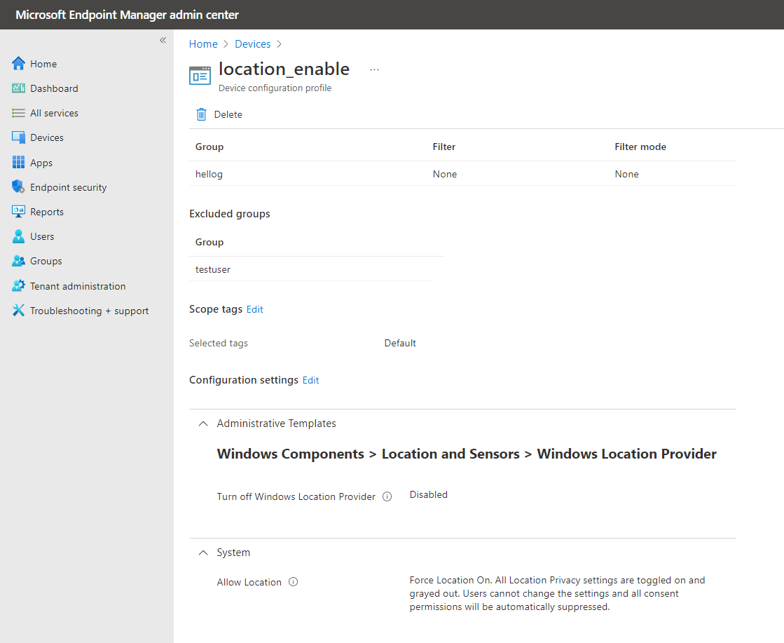
Task: Show info for Turn off Windows Location Provider
Action: click(387, 496)
